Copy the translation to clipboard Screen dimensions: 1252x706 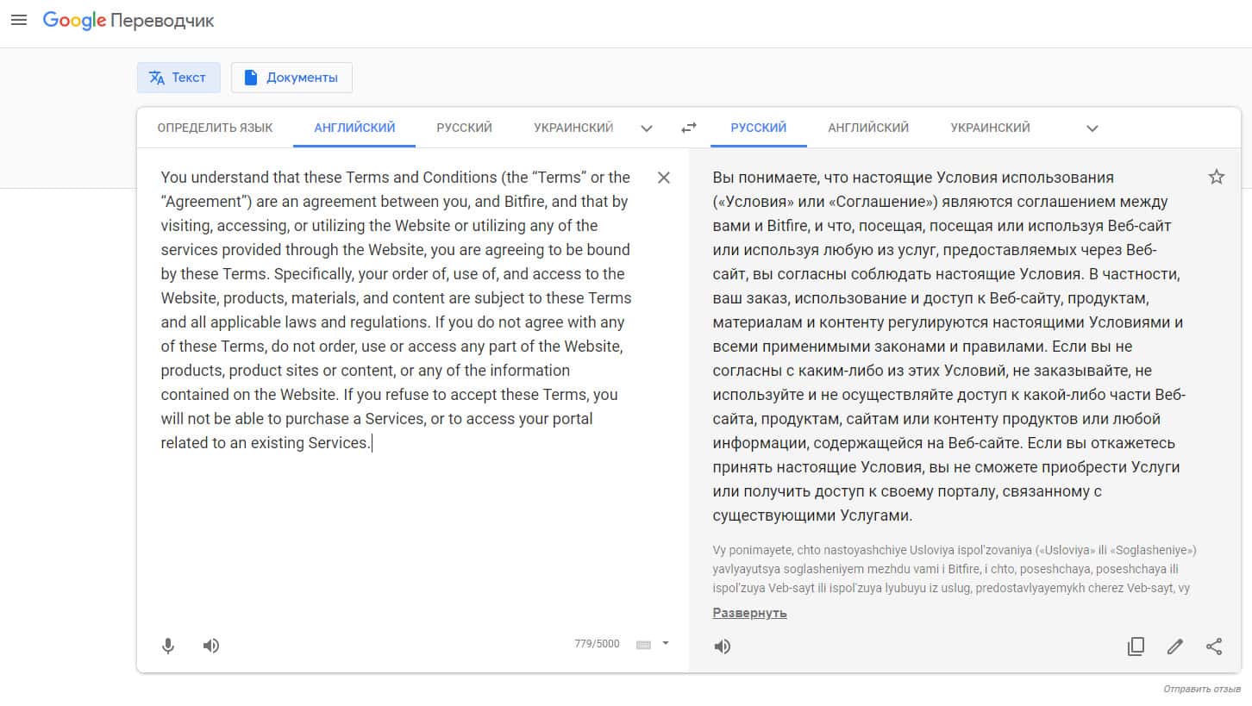coord(1136,647)
